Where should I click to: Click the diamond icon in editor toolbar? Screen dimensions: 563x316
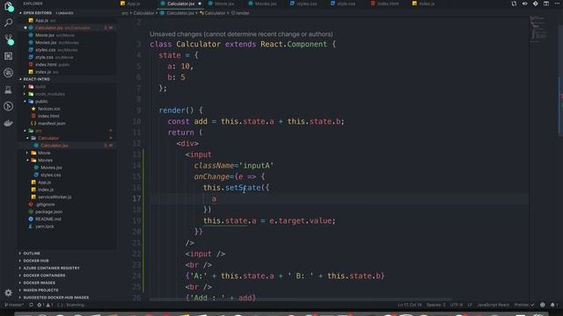pos(536,4)
